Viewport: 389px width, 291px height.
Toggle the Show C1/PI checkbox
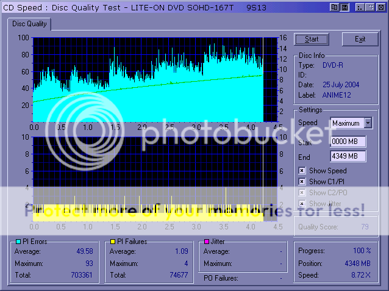point(302,182)
